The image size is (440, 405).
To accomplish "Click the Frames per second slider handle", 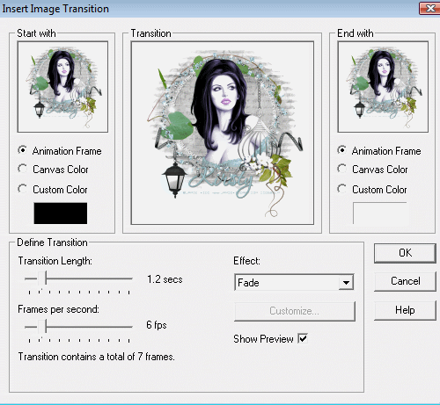I will point(42,326).
